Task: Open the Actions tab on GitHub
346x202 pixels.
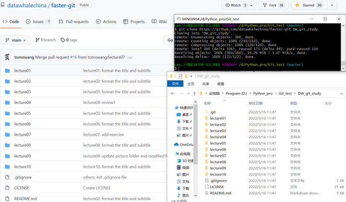Action: [x=106, y=22]
